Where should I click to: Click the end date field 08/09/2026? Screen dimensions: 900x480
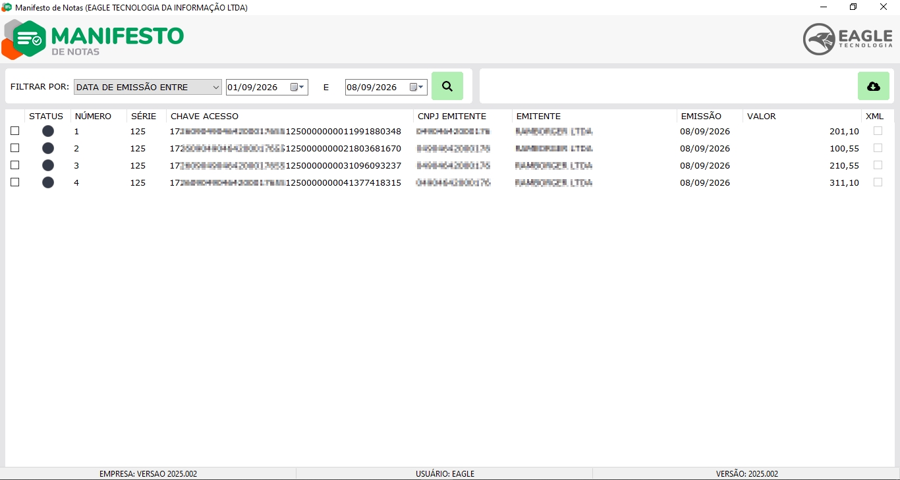pos(386,87)
